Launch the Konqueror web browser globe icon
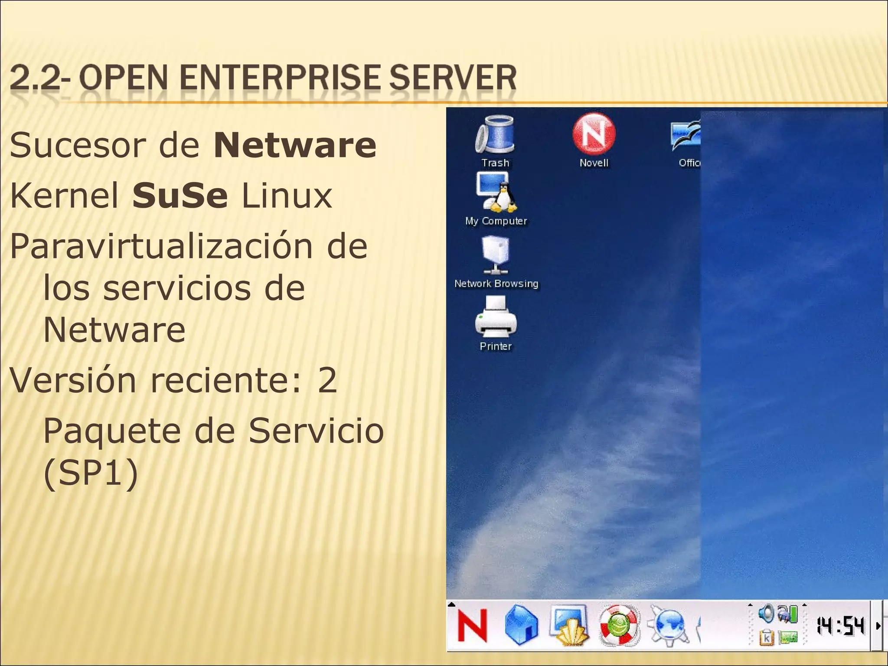Viewport: 888px width, 666px height. coord(668,627)
